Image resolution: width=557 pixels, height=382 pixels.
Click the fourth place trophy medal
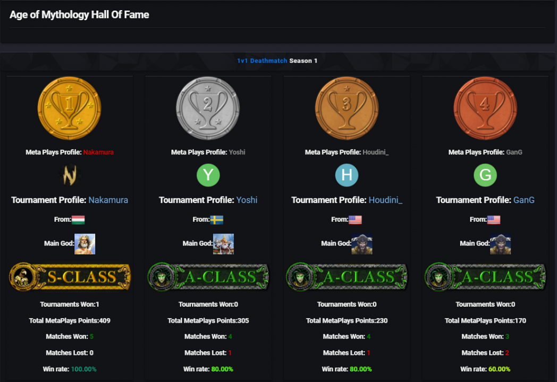tap(485, 108)
